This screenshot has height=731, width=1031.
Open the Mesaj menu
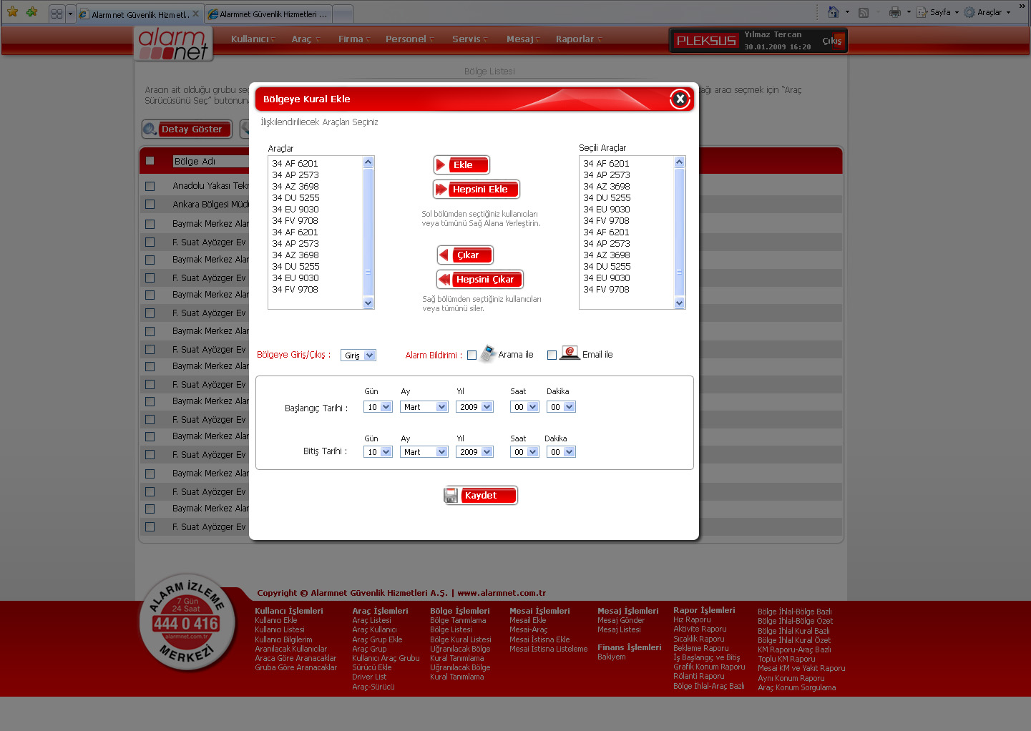coord(523,39)
